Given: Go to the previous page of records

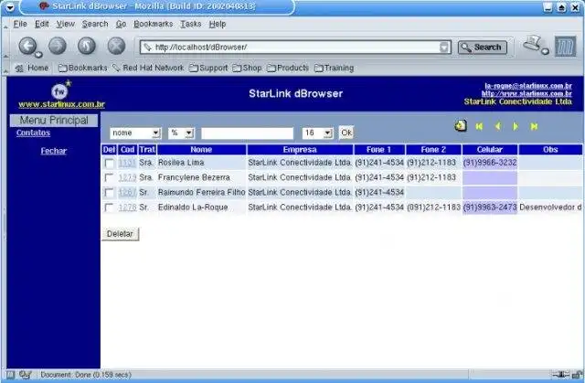Looking at the screenshot, I should [x=497, y=126].
